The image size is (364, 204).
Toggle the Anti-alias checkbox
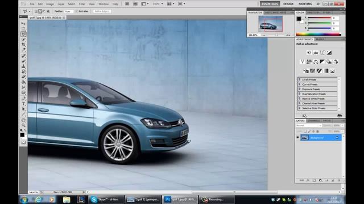(x=77, y=11)
